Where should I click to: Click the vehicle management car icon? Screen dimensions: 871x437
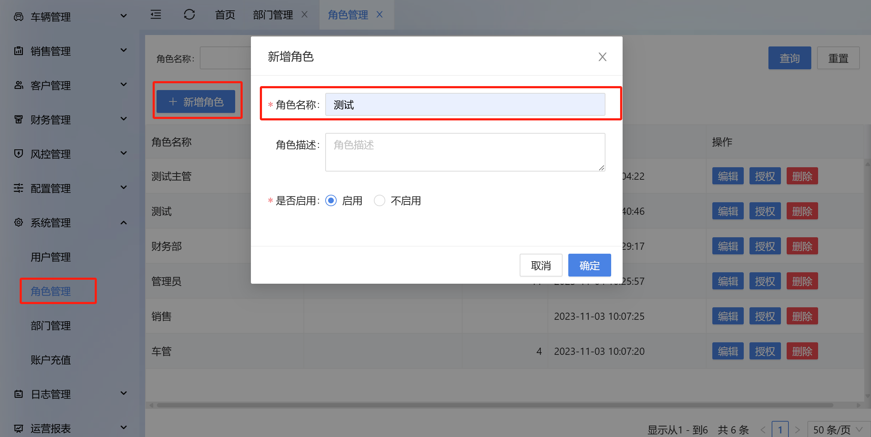tap(19, 17)
